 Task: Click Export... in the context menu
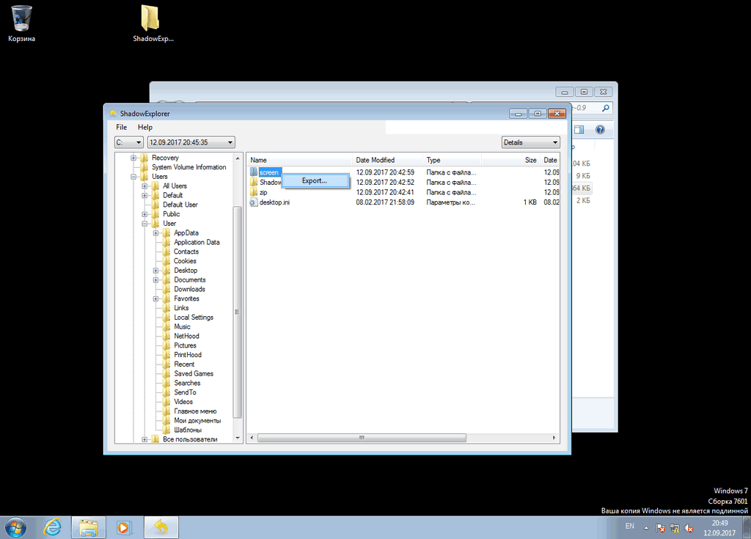pyautogui.click(x=315, y=180)
